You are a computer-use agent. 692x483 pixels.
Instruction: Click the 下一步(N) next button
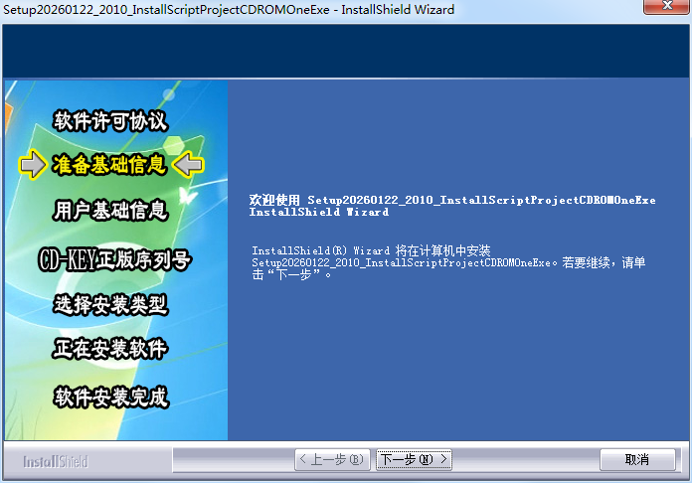414,460
